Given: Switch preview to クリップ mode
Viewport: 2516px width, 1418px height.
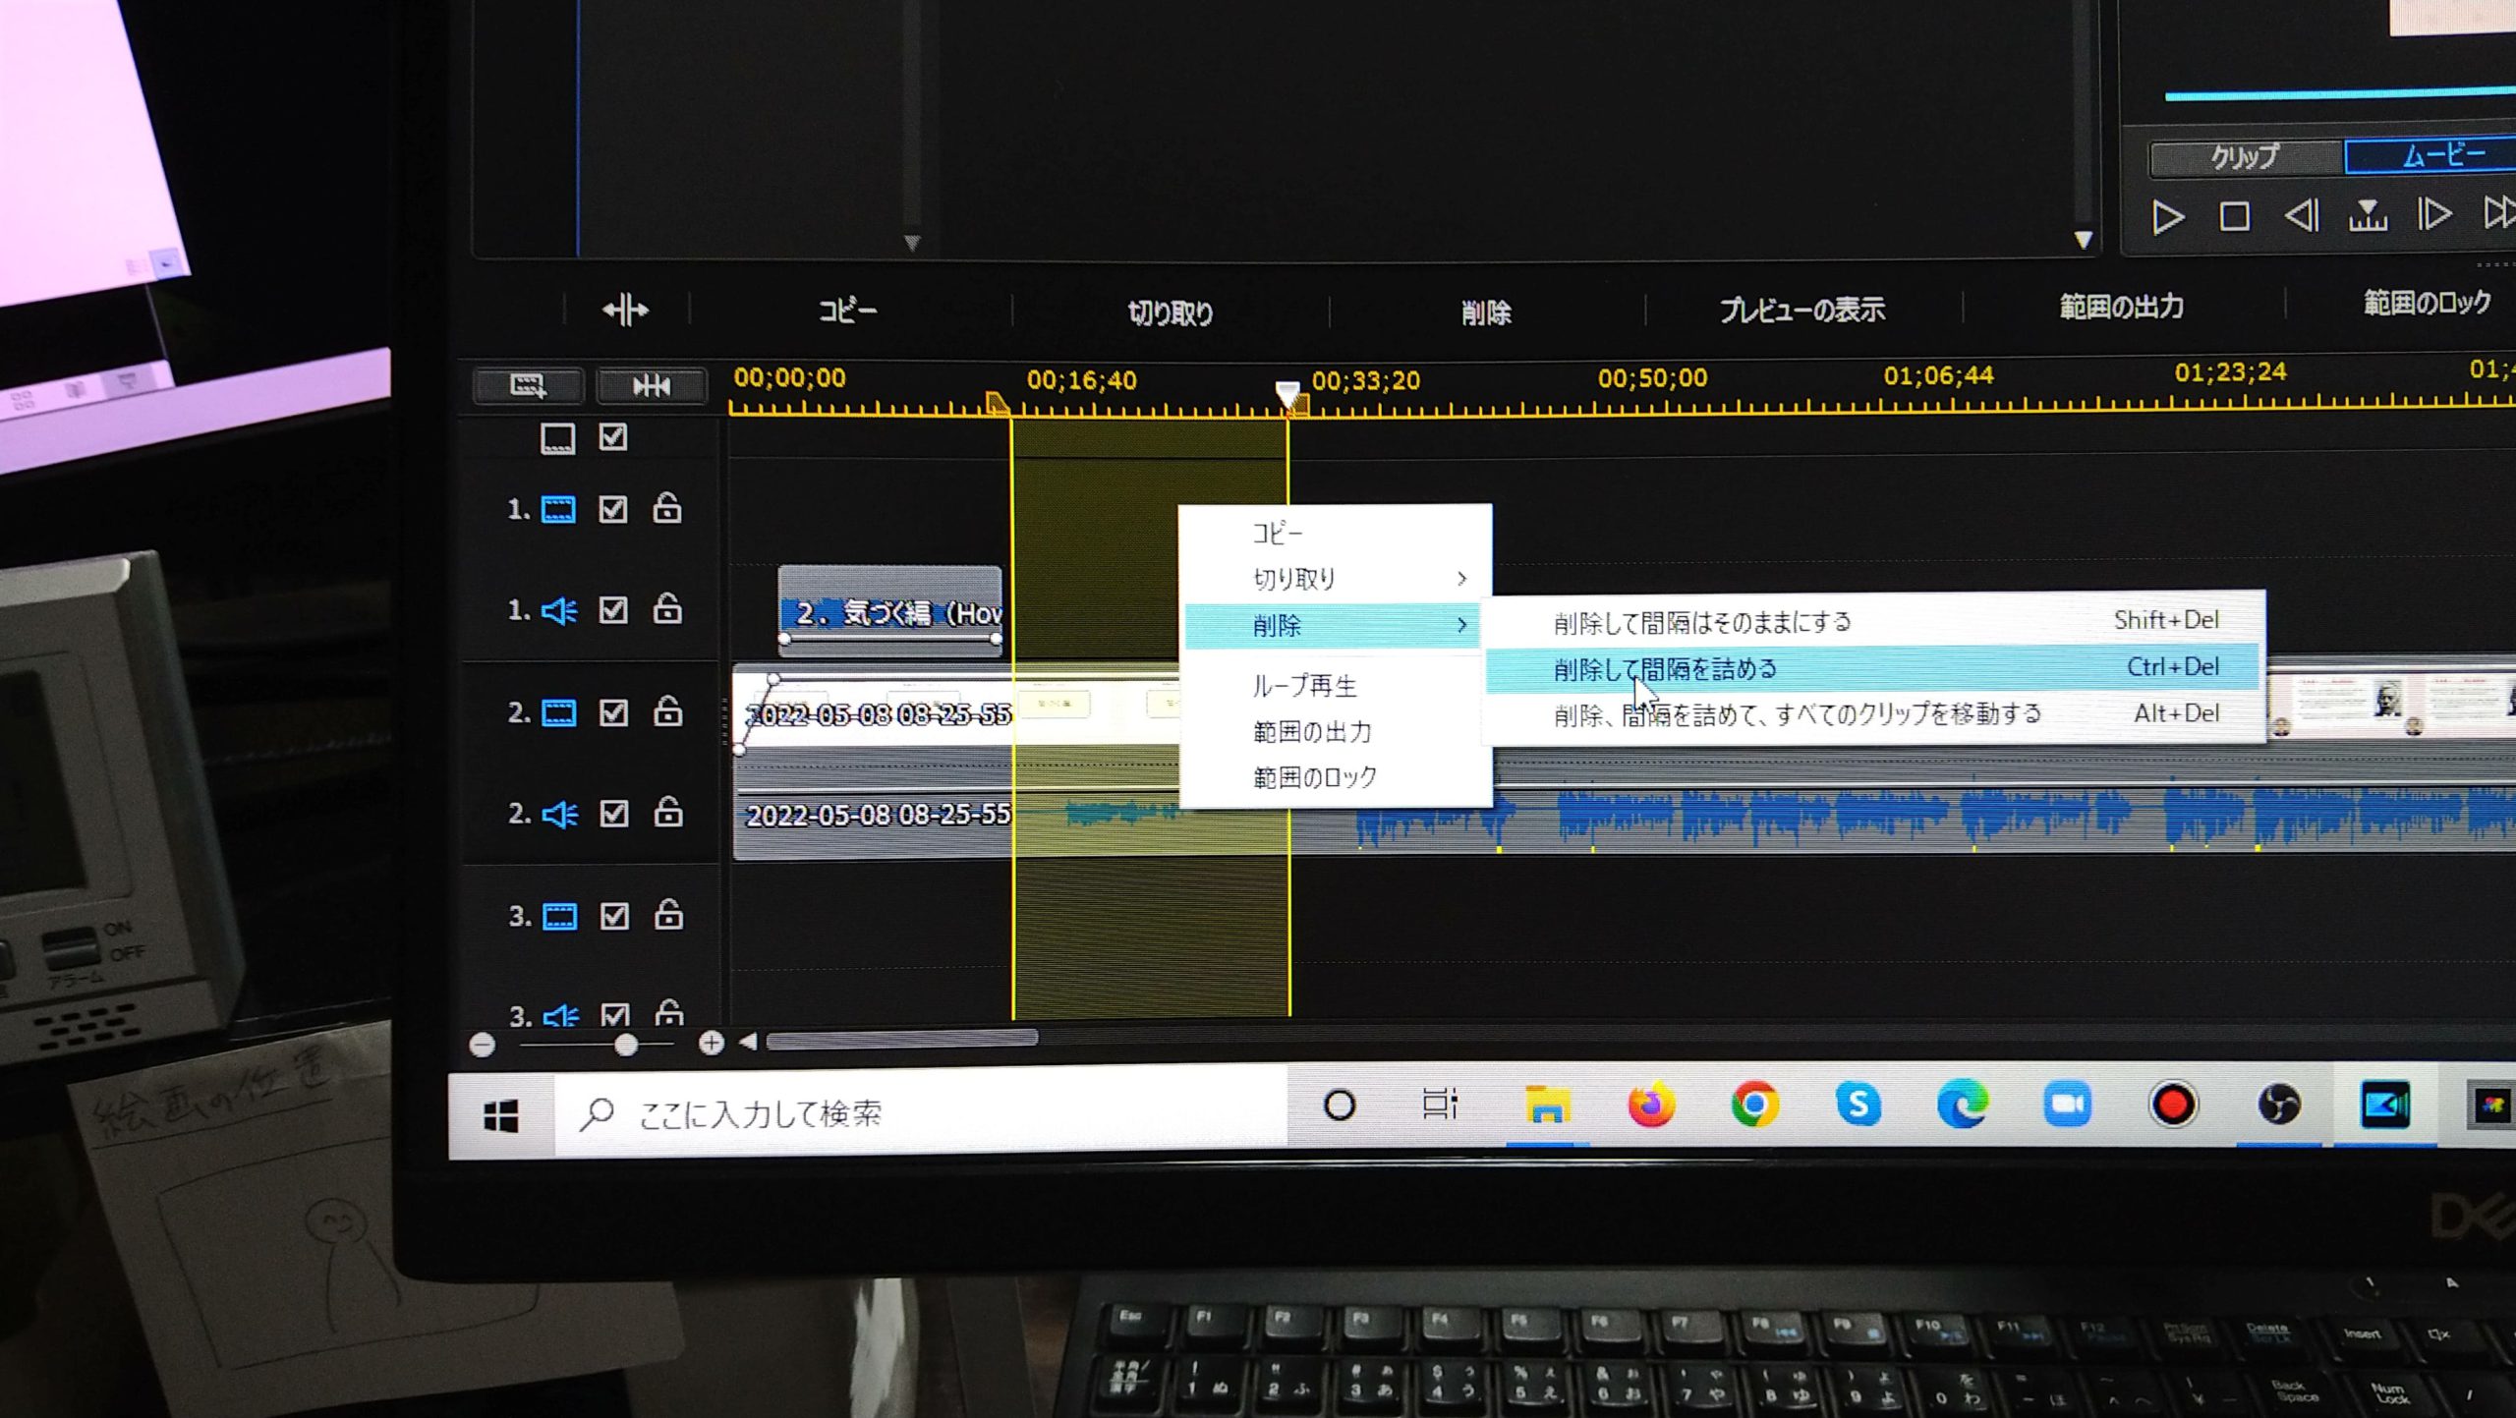Looking at the screenshot, I should [x=2246, y=157].
